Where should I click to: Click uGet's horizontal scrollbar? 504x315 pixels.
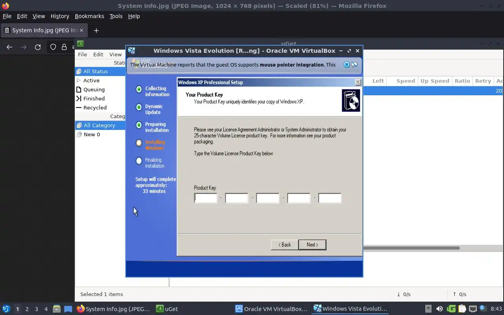(411, 248)
